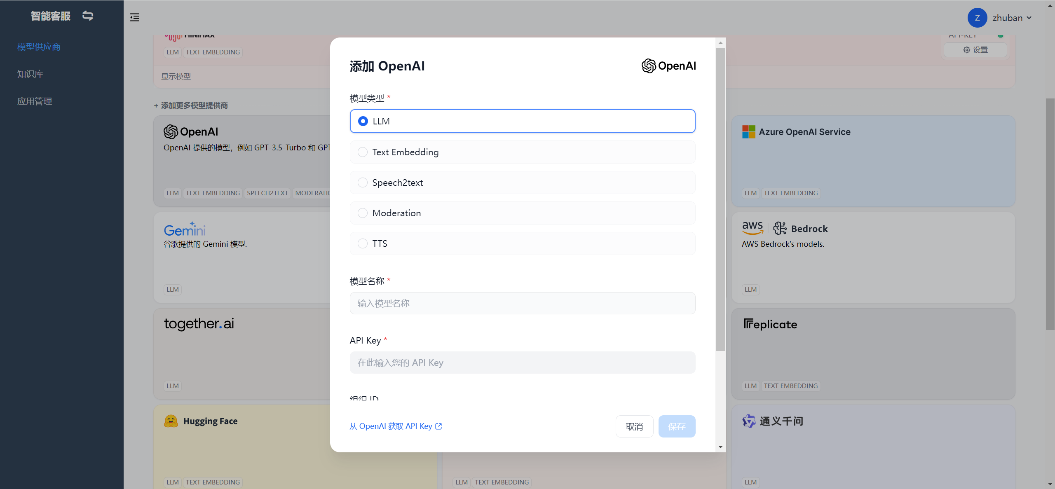Image resolution: width=1055 pixels, height=489 pixels.
Task: Click TEXT EMBEDDING tag on Azure card
Action: pos(791,193)
